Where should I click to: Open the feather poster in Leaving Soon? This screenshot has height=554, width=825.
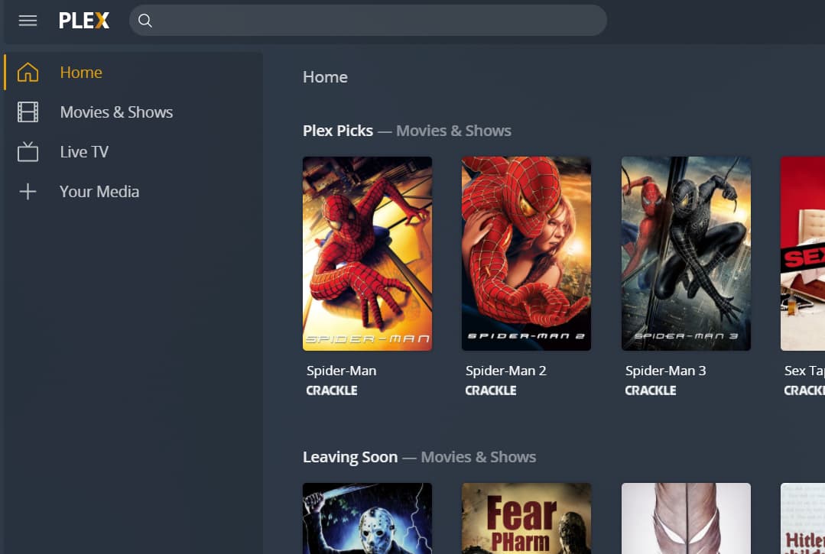coord(686,518)
